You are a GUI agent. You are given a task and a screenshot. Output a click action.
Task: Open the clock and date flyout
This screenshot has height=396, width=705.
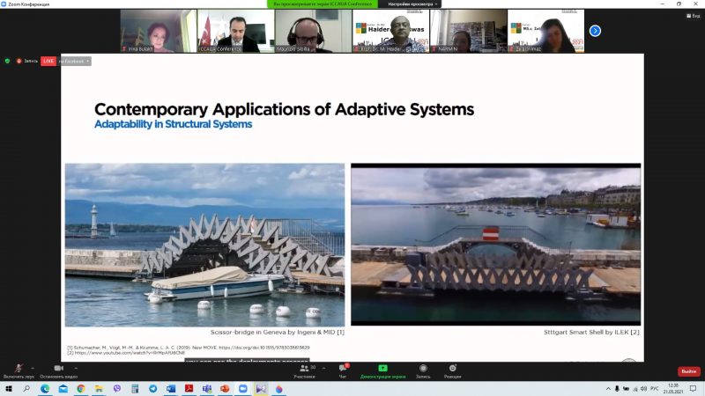point(673,389)
